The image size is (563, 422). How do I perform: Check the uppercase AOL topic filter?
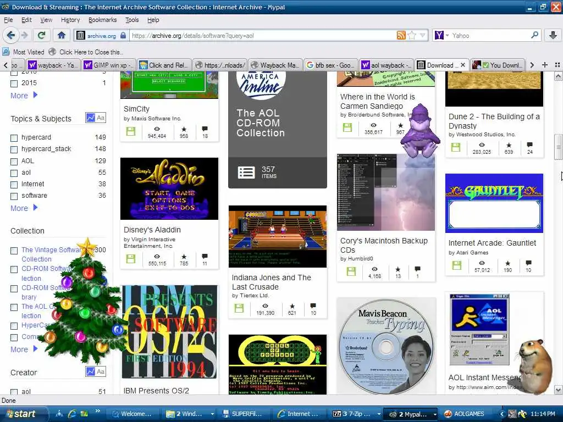14,162
